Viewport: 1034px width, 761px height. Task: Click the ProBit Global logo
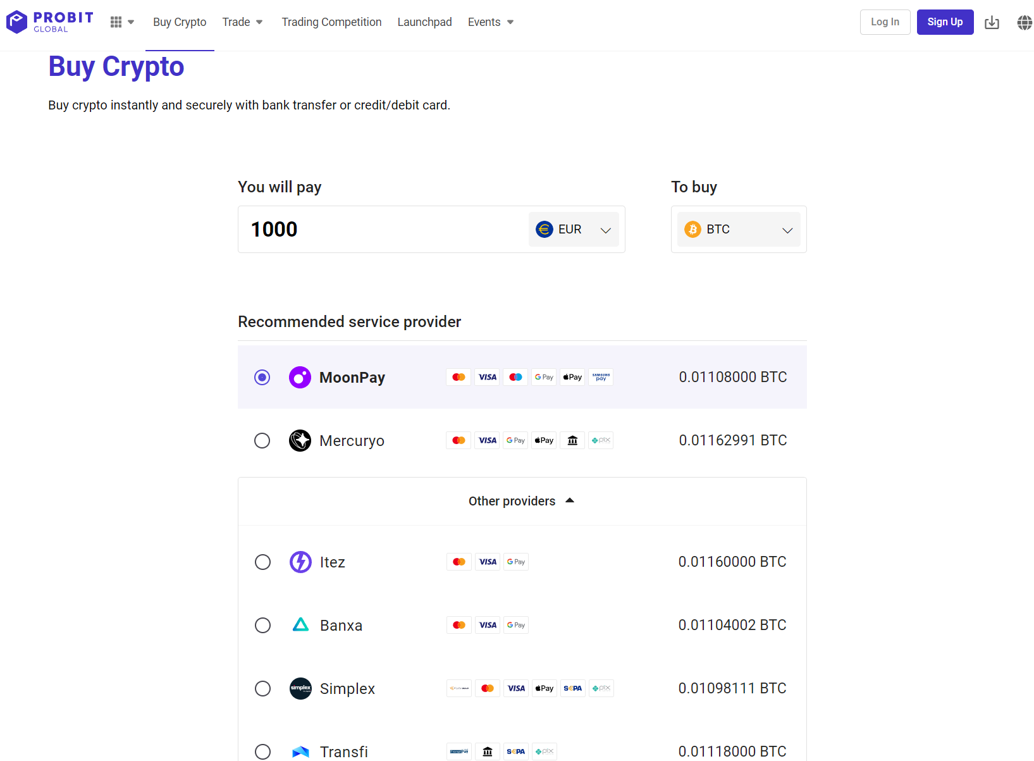(x=49, y=21)
